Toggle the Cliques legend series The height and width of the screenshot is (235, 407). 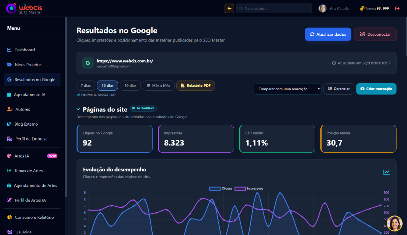coord(221,188)
